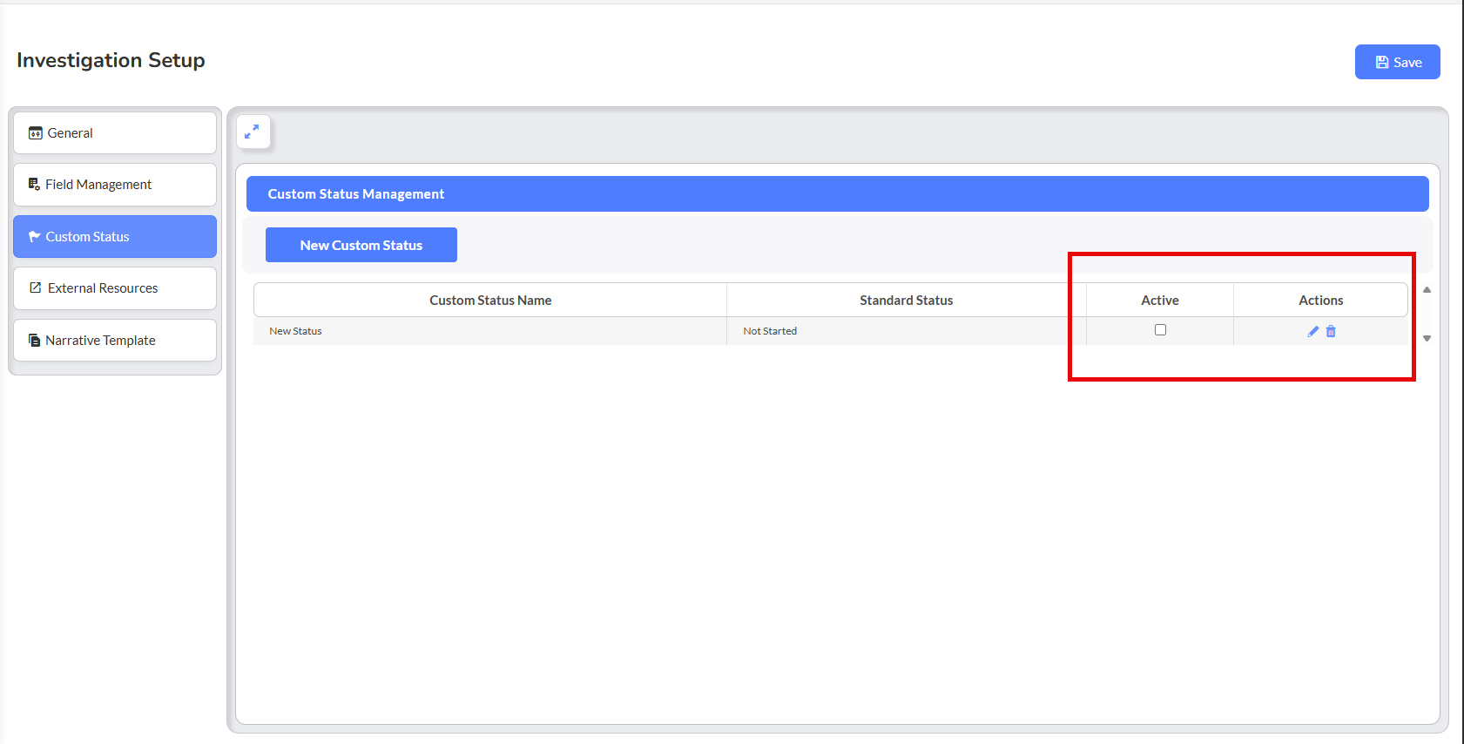Click the Not Started status cell
This screenshot has height=744, width=1464.
point(770,331)
